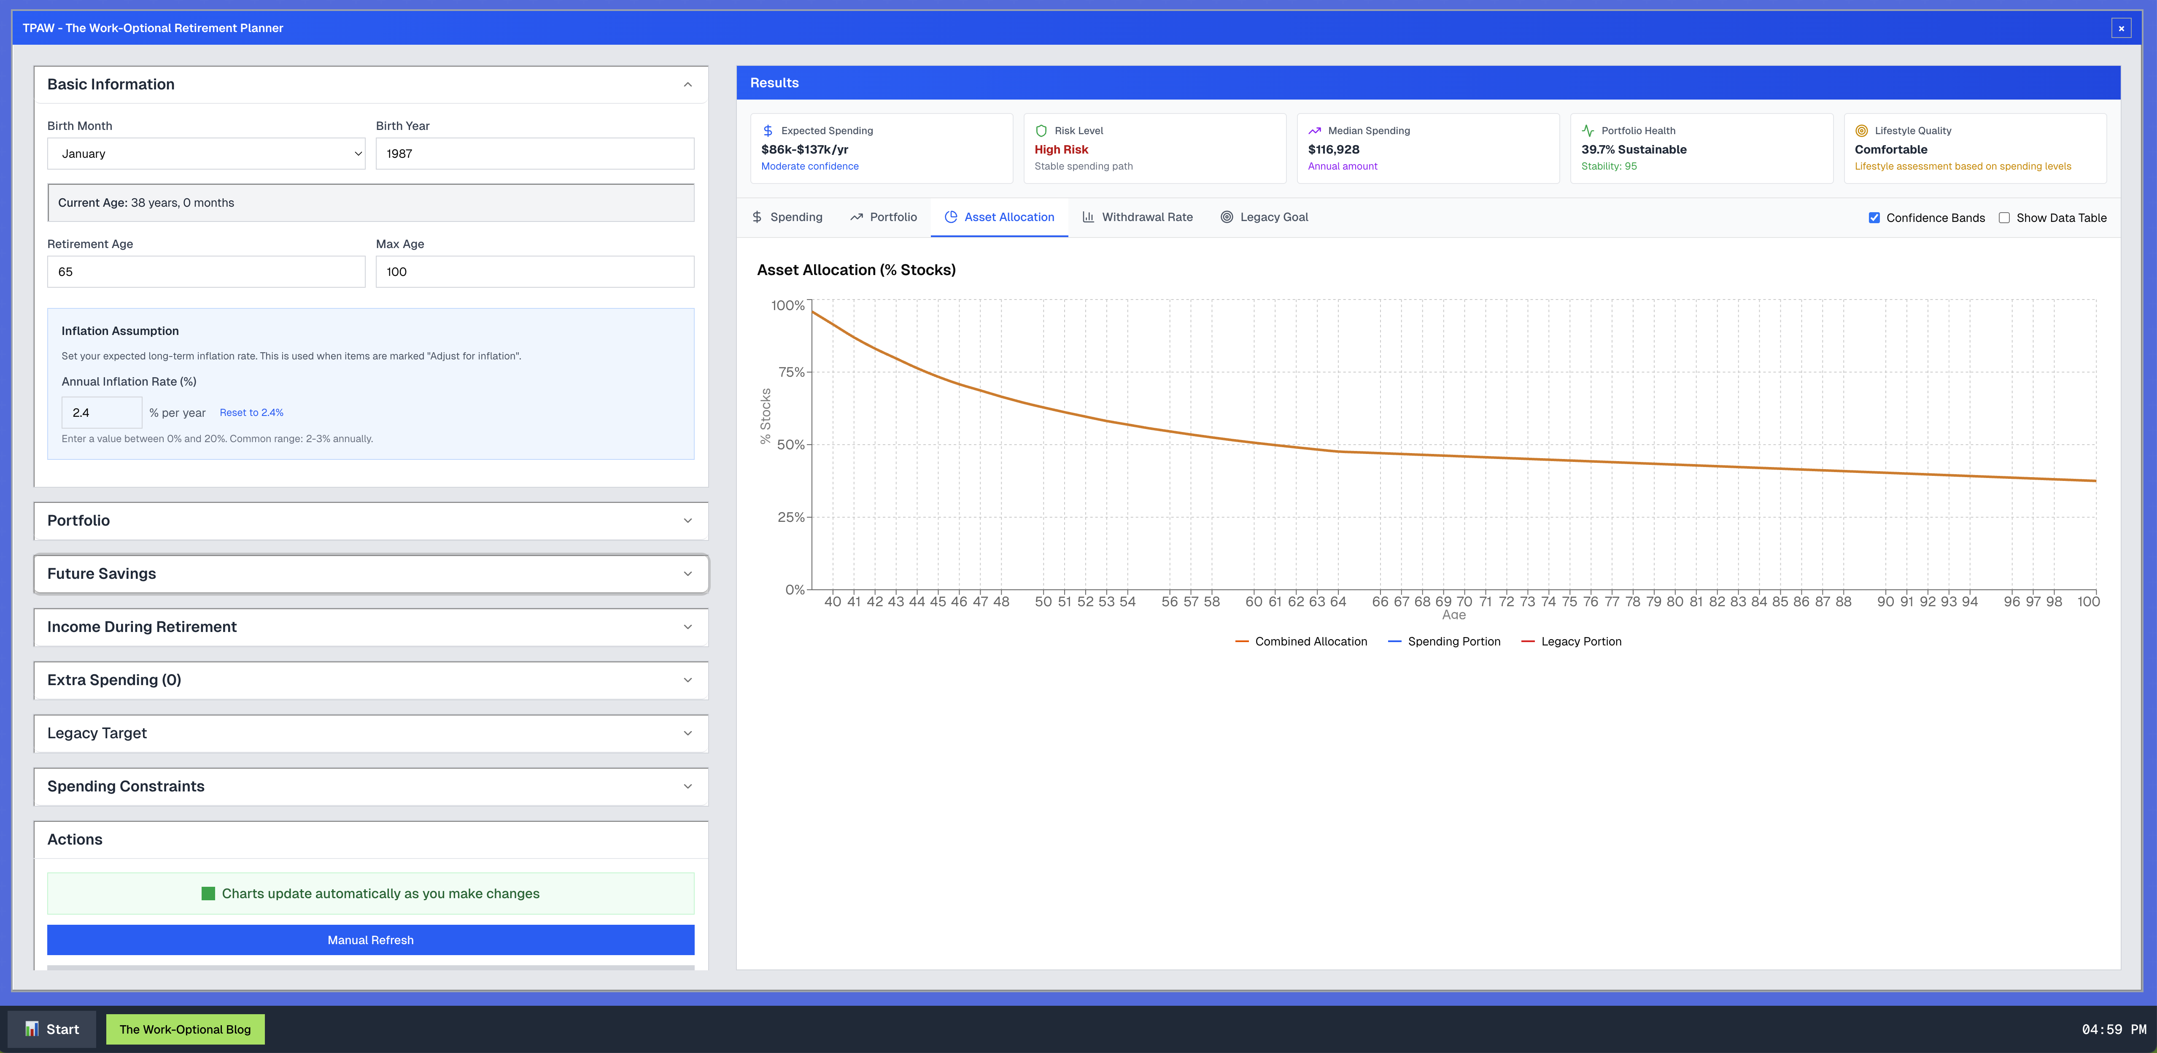
Task: Click the target icon in Lifestyle Quality card
Action: pos(1861,131)
